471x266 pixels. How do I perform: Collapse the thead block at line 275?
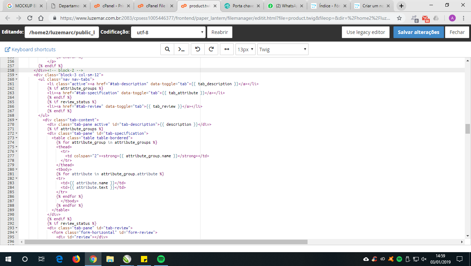coord(17,147)
